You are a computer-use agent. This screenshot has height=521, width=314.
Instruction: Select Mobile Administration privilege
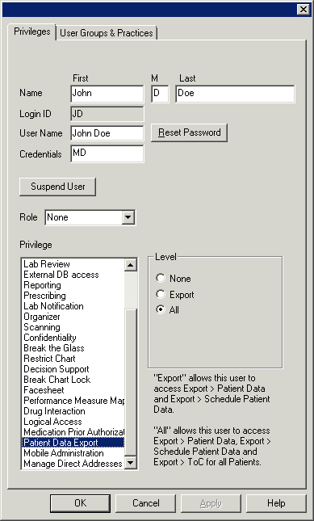pos(73,453)
